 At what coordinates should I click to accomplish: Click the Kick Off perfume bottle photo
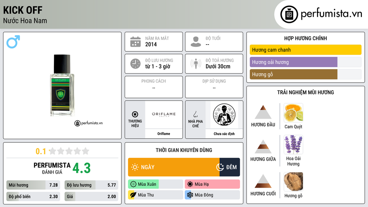[62, 86]
